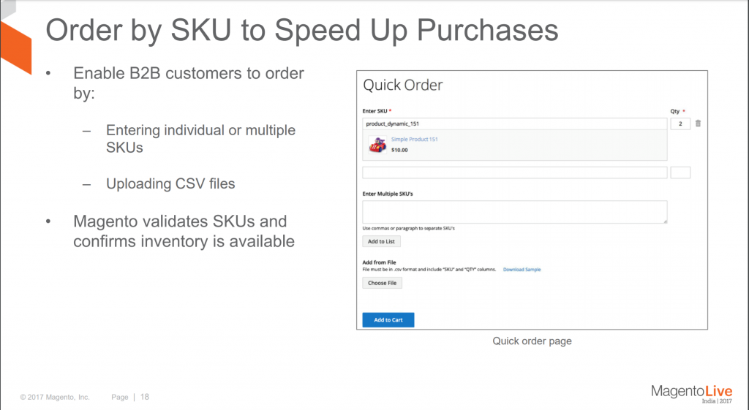Image resolution: width=749 pixels, height=410 pixels.
Task: Click the Simple Product 151 thumbnail image
Action: tap(377, 145)
